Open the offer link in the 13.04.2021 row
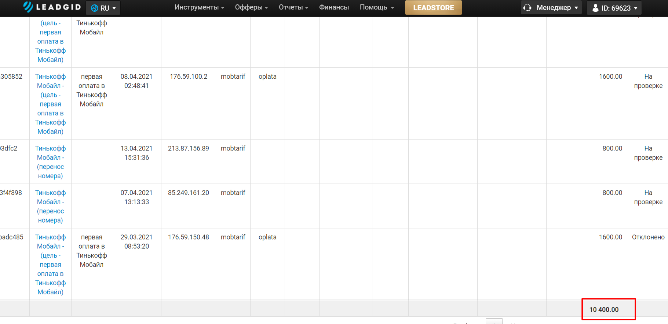668x324 pixels. [x=51, y=162]
